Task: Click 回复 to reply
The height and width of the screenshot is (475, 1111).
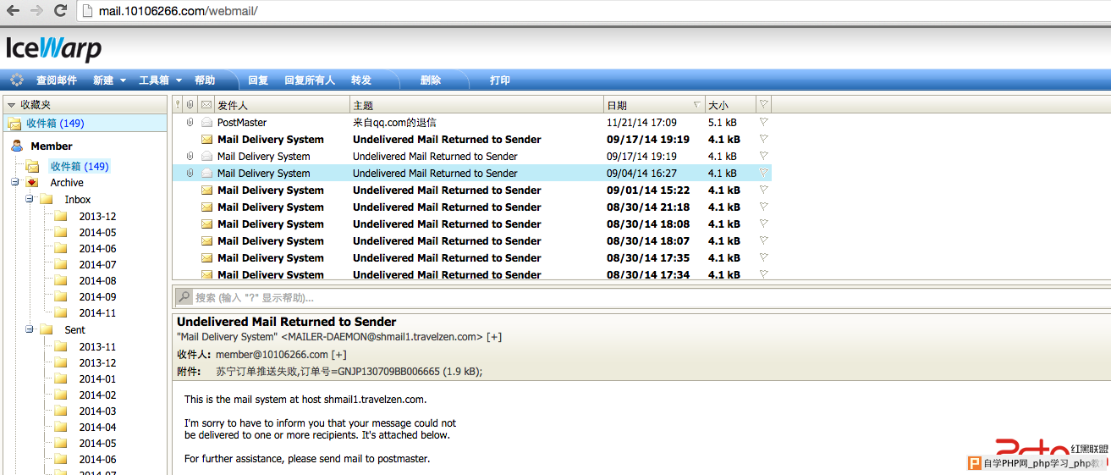Action: coord(258,80)
